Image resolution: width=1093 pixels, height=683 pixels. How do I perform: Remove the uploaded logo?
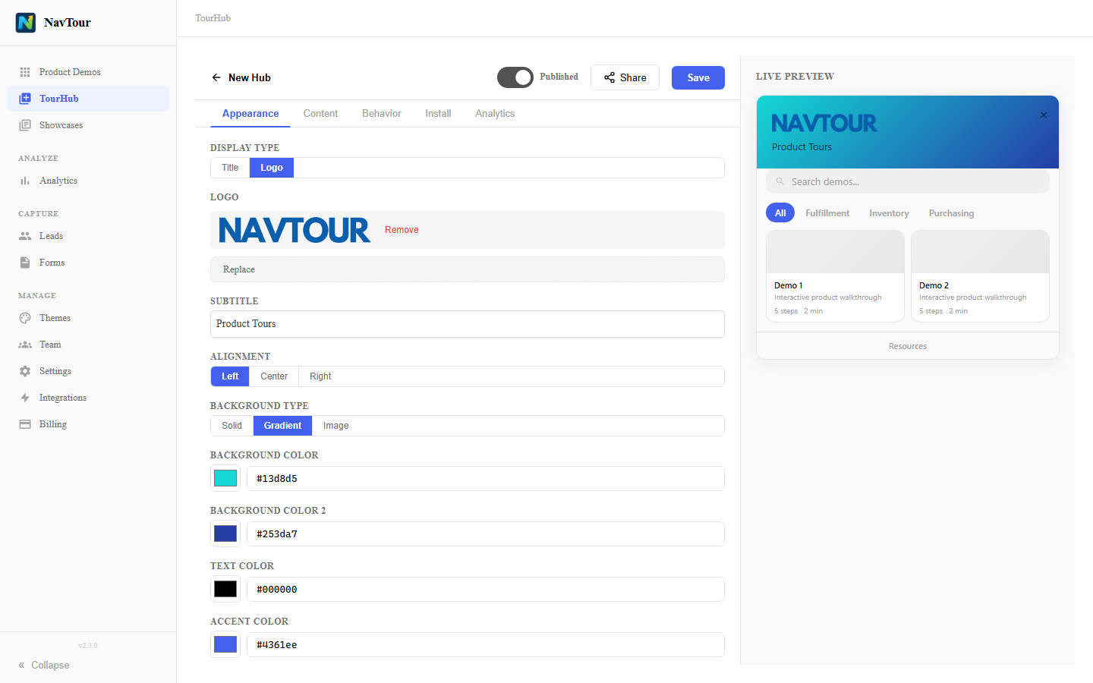tap(402, 230)
